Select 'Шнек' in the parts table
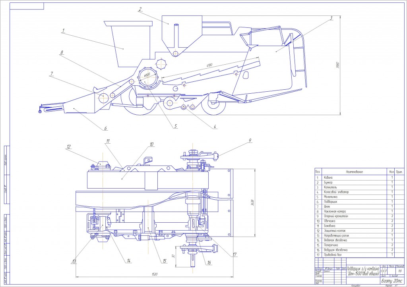407x287 pixels. [x=327, y=207]
